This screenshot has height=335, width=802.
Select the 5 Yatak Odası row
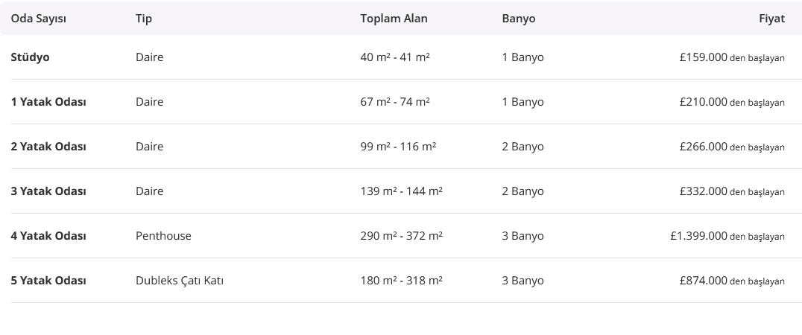click(48, 281)
